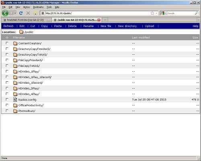The image size is (201, 161).
Task: Click the Stop loading X icon
Action: pos(28,13)
